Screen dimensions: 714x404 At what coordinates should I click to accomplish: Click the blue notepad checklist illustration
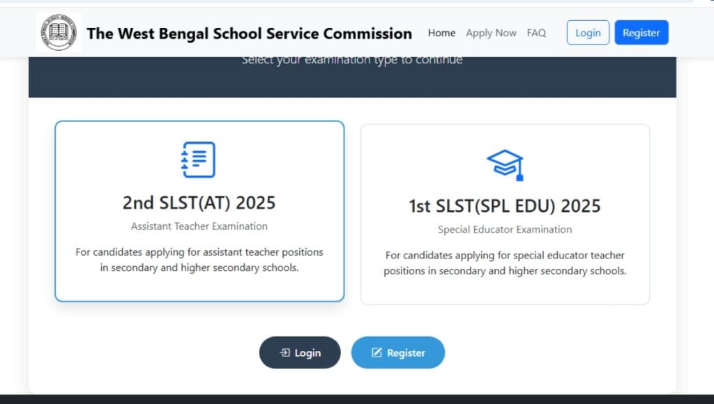199,159
